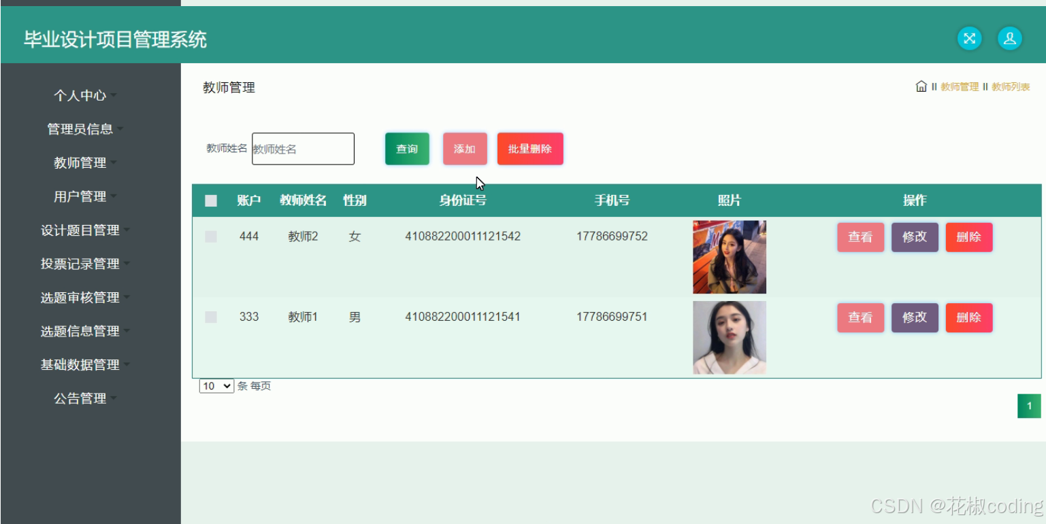The height and width of the screenshot is (524, 1046).
Task: Go to page 1 in pagination
Action: point(1029,406)
